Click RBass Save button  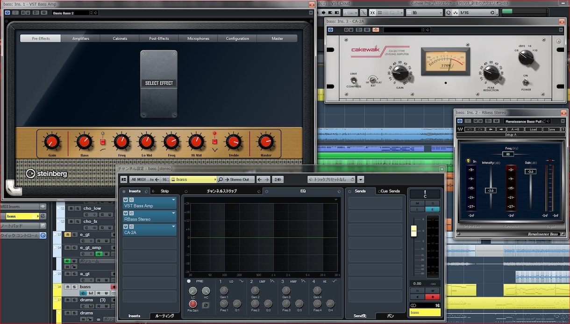click(551, 129)
